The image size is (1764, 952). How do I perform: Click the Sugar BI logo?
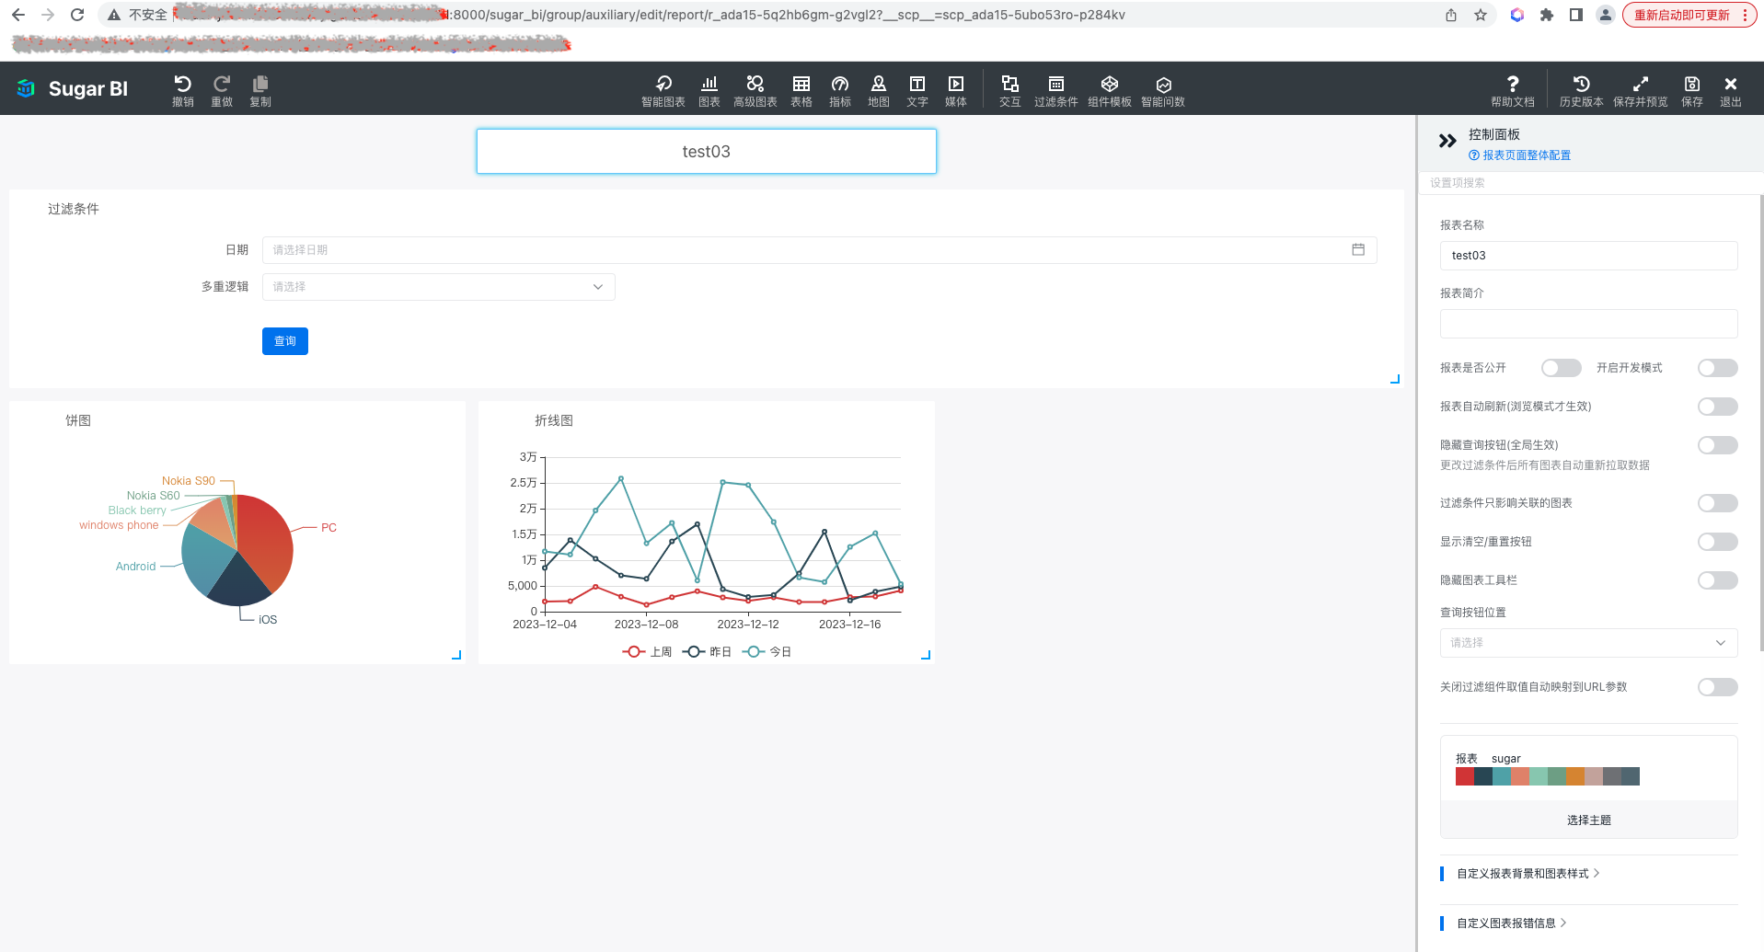(x=73, y=89)
